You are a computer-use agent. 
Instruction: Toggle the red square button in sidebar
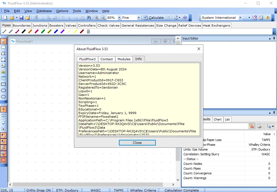[3, 160]
